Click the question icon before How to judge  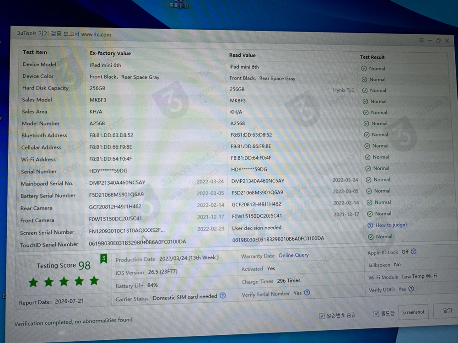(x=370, y=225)
